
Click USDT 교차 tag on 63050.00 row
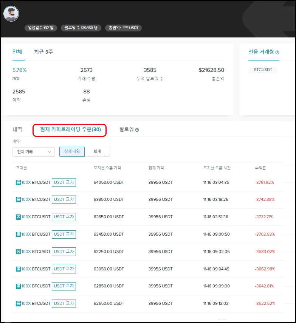[64, 269]
